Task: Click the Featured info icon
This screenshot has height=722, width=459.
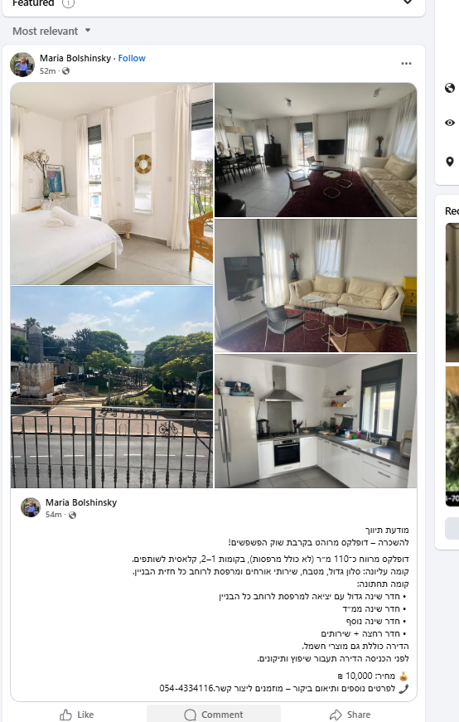Action: tap(68, 3)
